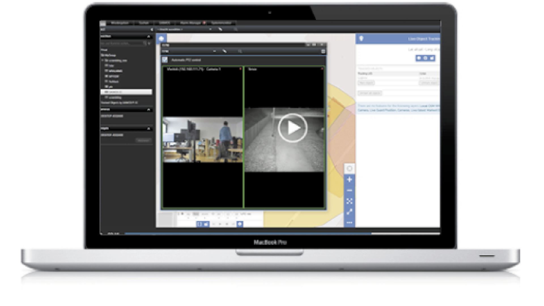This screenshot has height=306, width=544.
Task: Collapse the Views panel header arrow
Action: [x=148, y=37]
